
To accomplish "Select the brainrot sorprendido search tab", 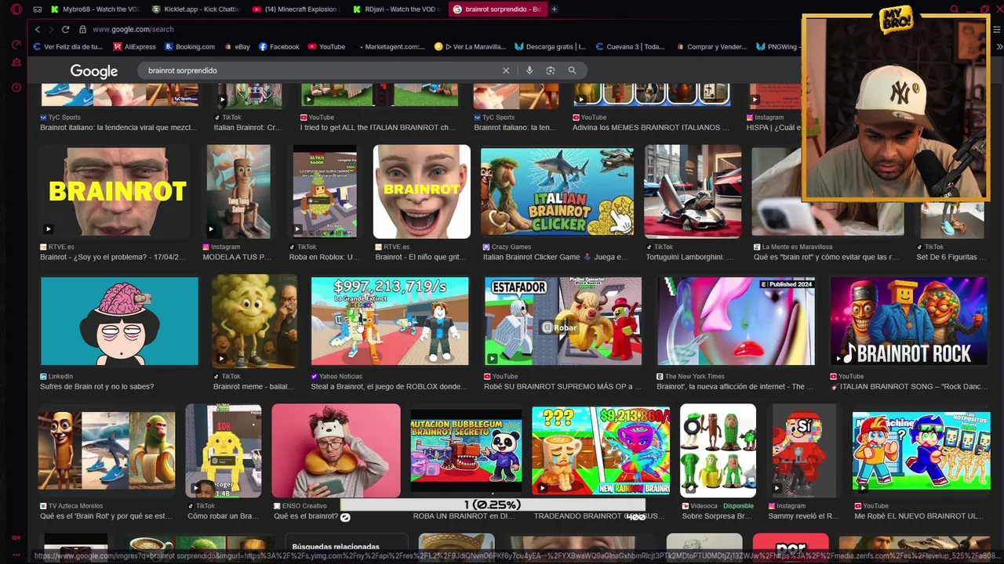I will pyautogui.click(x=497, y=9).
